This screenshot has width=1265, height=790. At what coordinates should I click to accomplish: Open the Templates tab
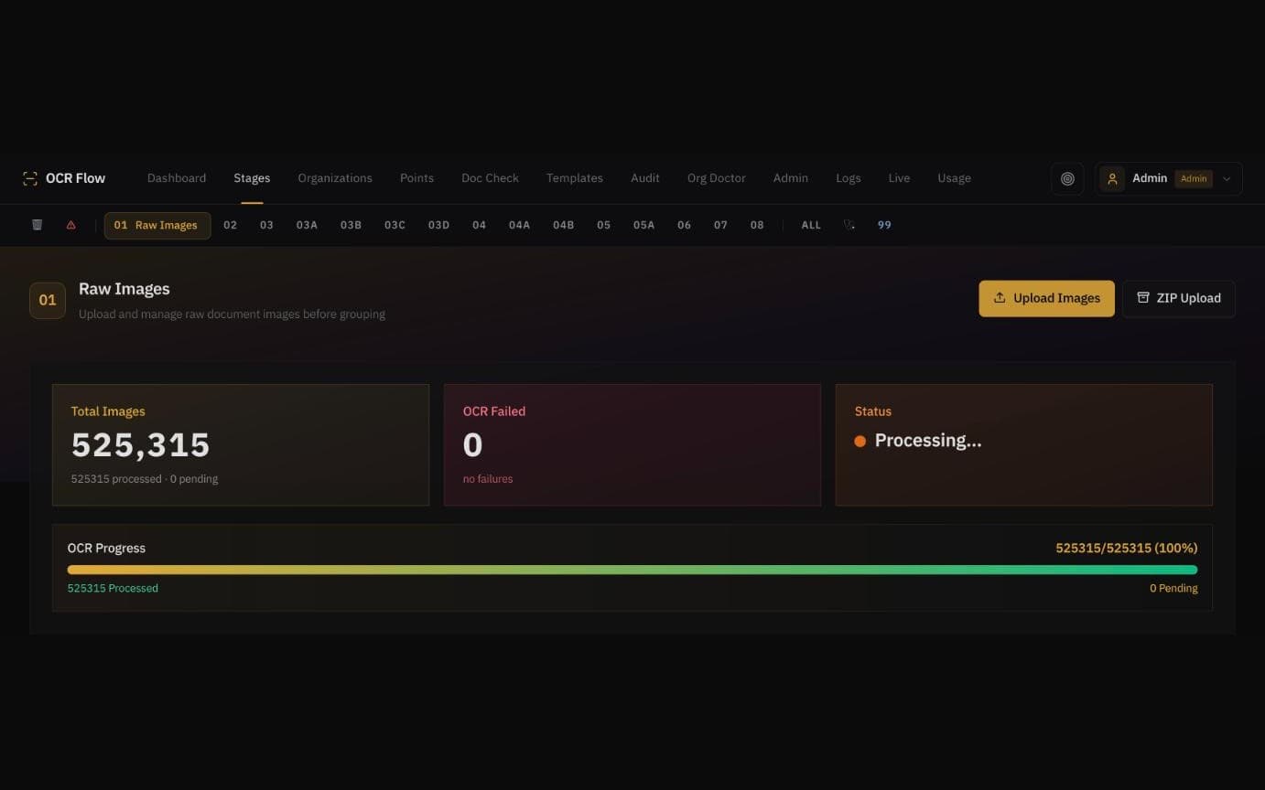[575, 178]
